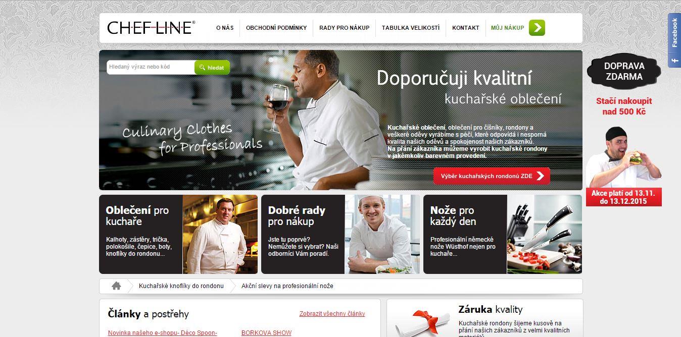
Task: Click Výběr kuchařských rondonů ZDE button
Action: click(492, 176)
